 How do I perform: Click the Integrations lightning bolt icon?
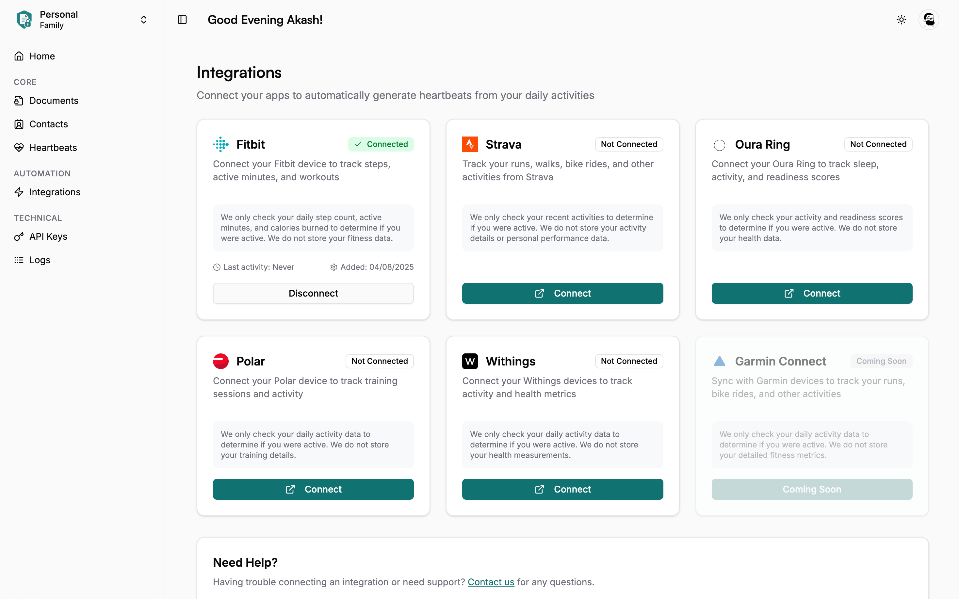19,192
